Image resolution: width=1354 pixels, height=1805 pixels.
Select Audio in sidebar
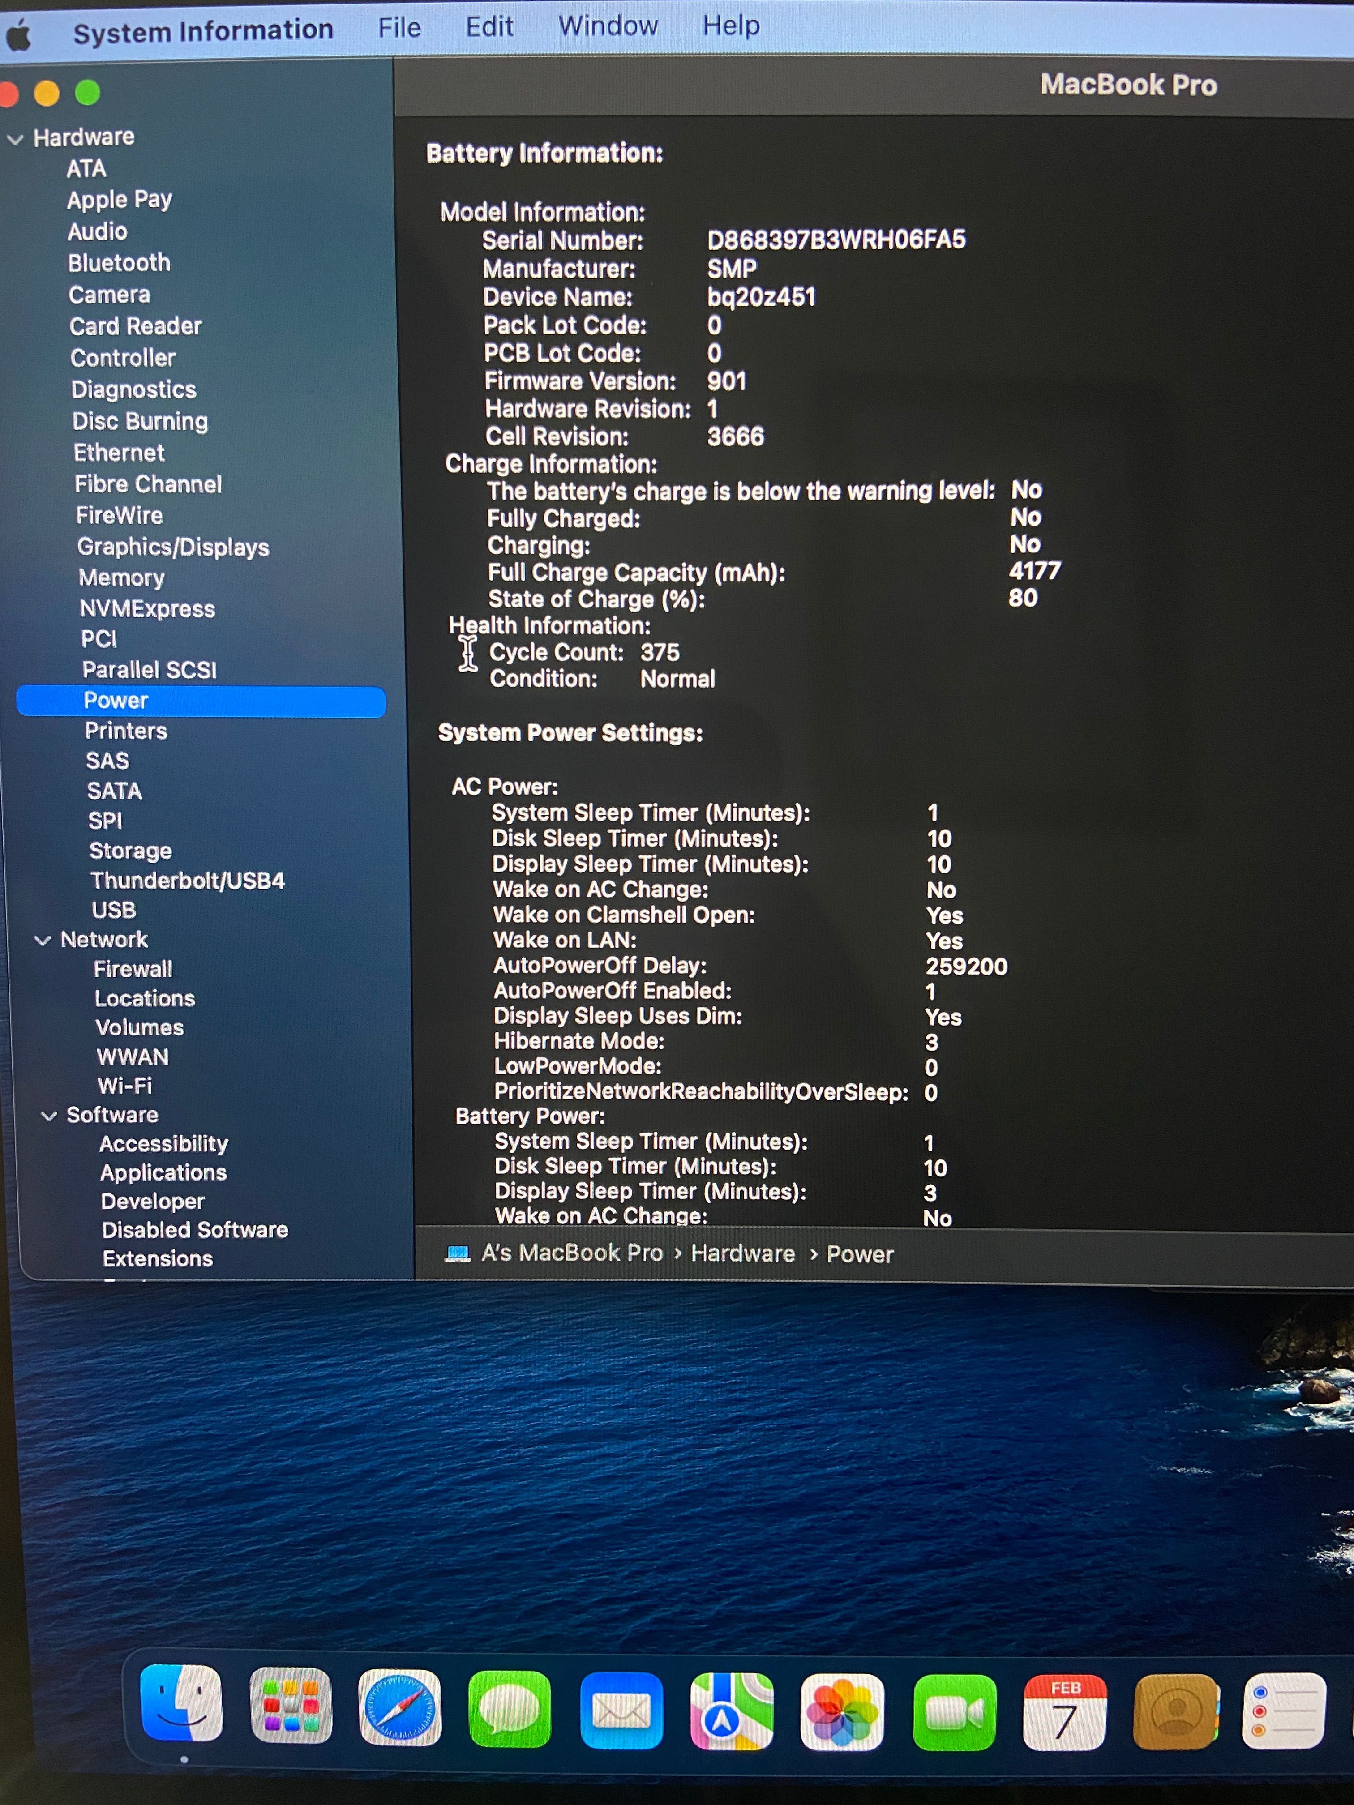(x=97, y=232)
